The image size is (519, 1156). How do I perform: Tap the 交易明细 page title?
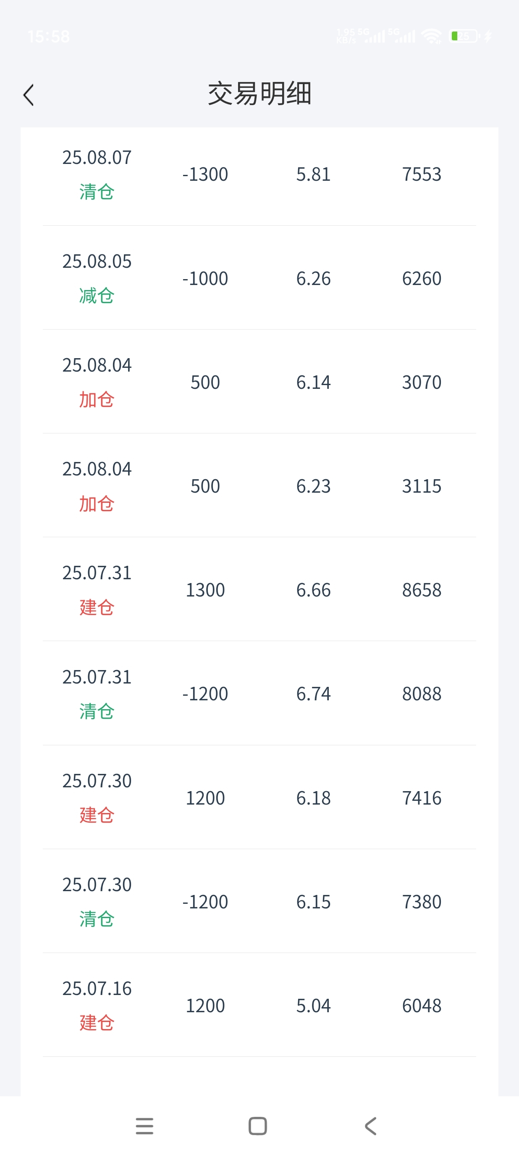259,94
